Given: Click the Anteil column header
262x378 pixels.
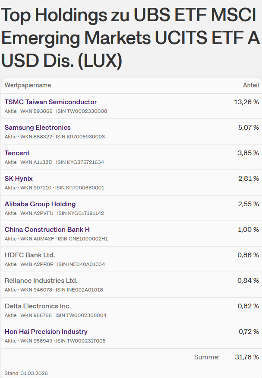Looking at the screenshot, I should pos(251,85).
